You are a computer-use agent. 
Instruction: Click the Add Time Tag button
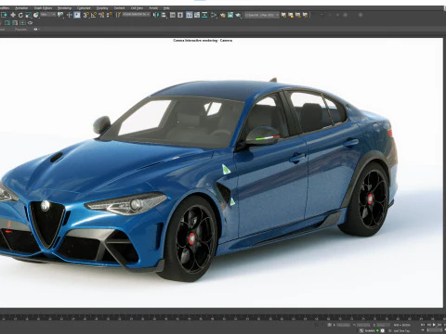click(x=401, y=330)
